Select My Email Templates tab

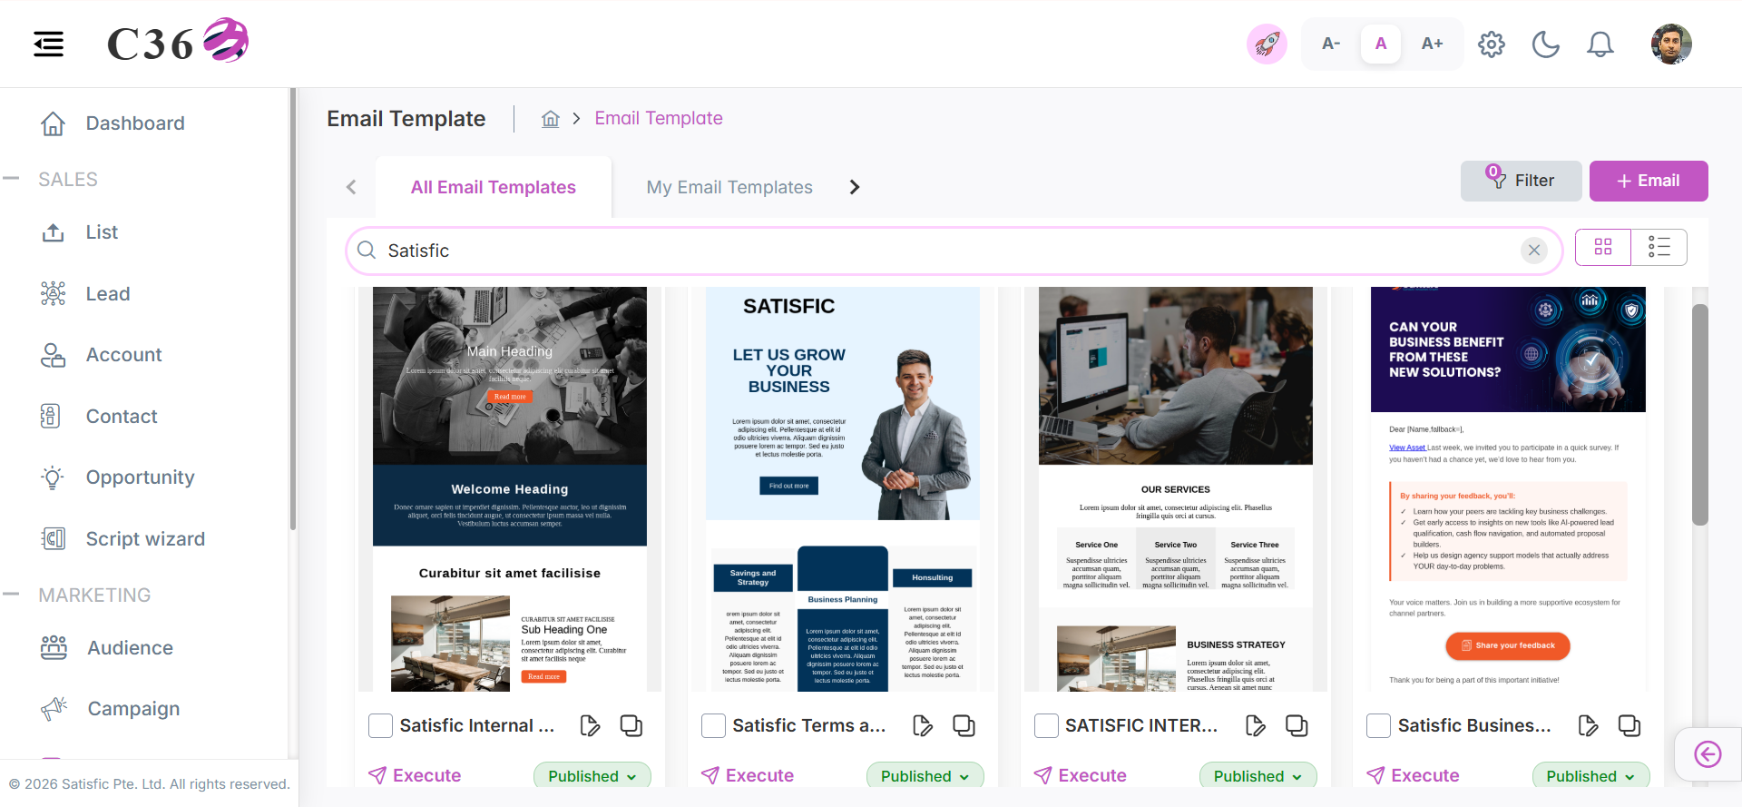pos(729,187)
